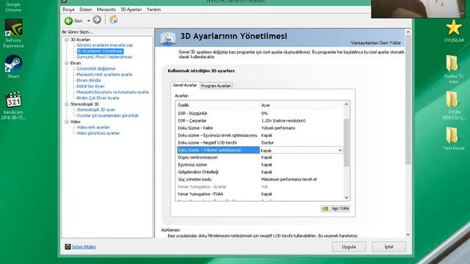Open the bandicam video file icon
470x264 pixels.
(13, 106)
